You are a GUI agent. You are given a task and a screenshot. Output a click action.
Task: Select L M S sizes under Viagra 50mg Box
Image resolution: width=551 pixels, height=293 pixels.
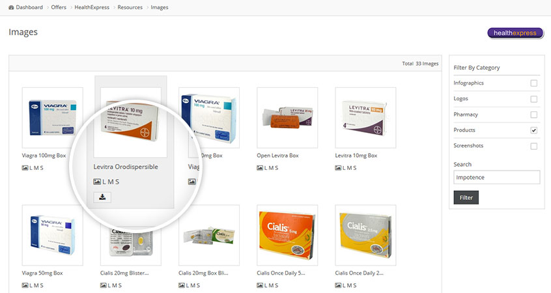coord(36,285)
